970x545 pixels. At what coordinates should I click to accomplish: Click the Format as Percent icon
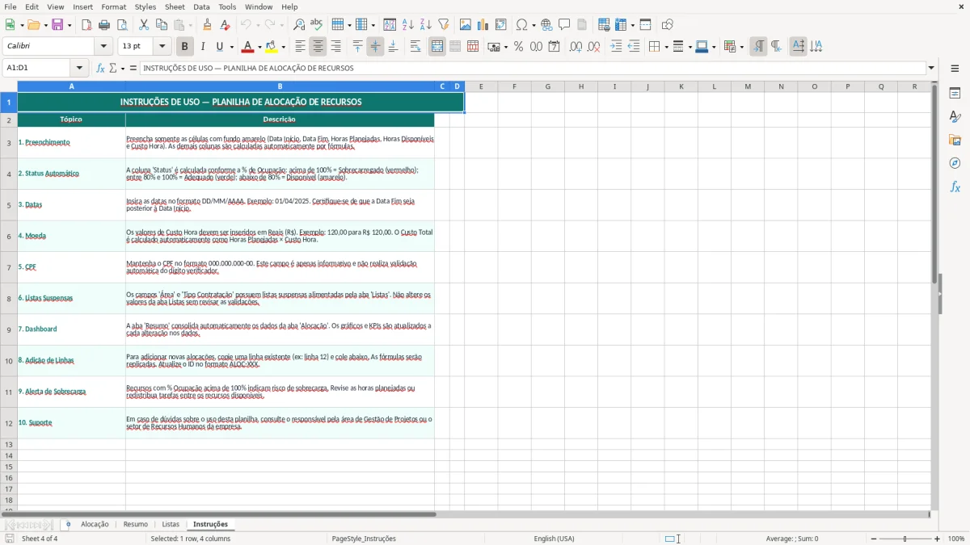[x=518, y=47]
